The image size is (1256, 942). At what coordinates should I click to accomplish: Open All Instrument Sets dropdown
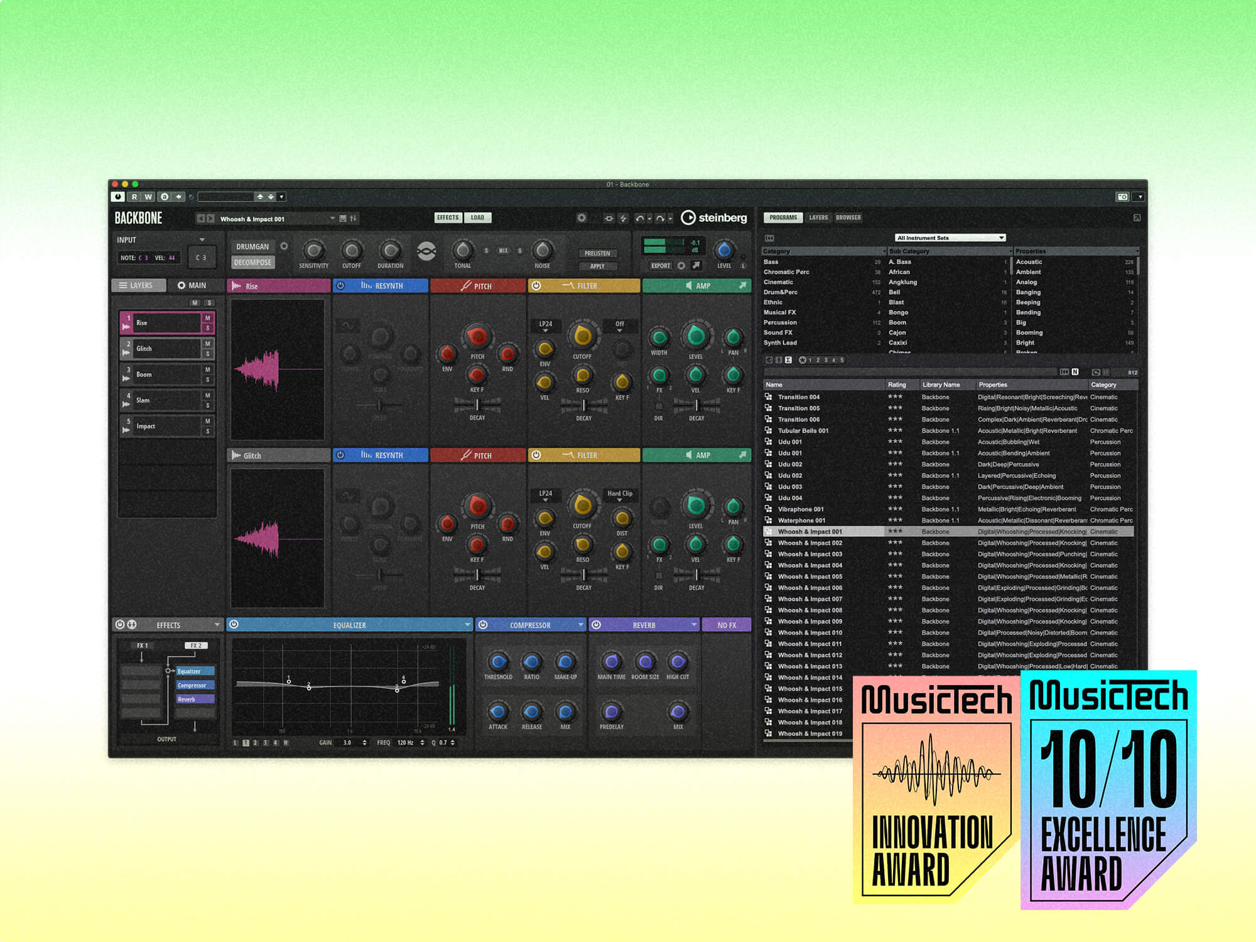point(950,238)
